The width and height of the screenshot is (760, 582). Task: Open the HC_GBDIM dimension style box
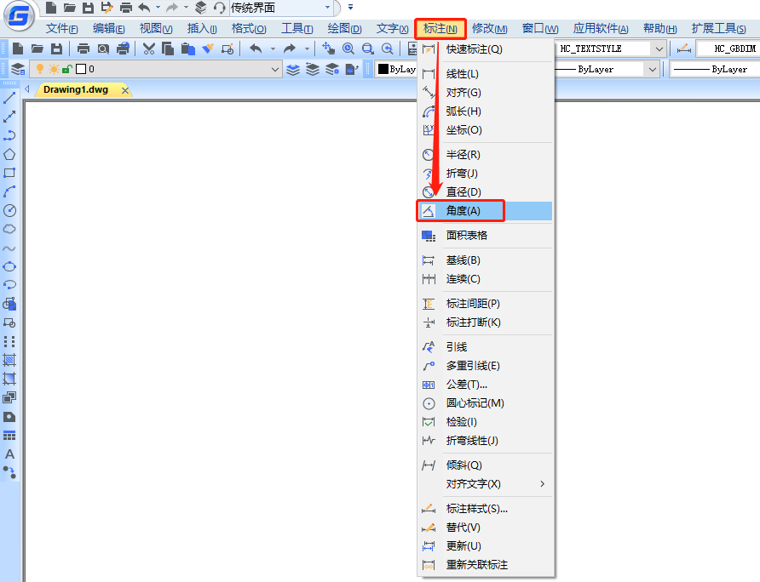point(727,48)
